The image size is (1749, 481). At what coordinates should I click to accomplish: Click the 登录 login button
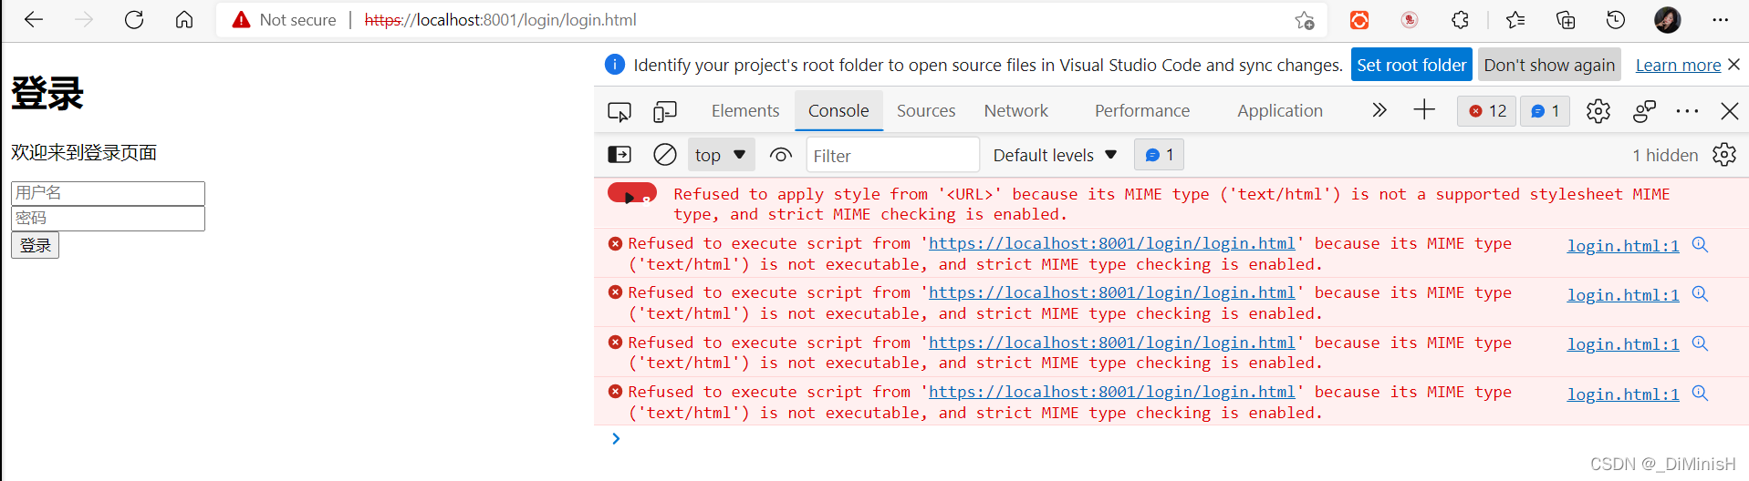35,245
